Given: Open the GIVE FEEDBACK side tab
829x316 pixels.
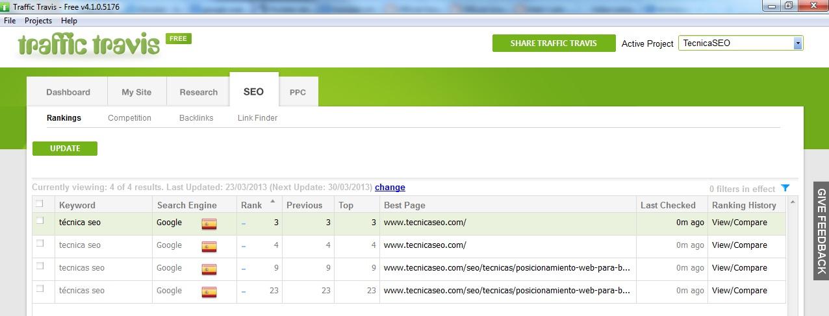Looking at the screenshot, I should [821, 231].
